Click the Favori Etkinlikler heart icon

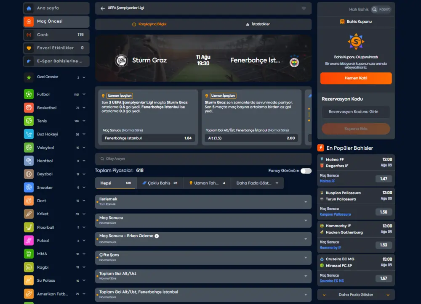(x=29, y=48)
